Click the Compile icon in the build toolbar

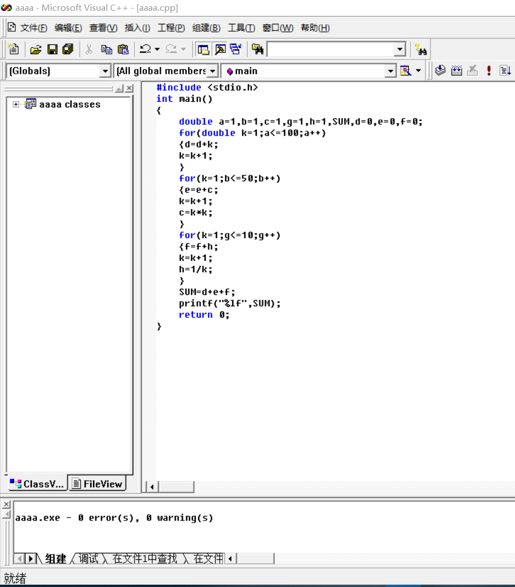tap(441, 70)
